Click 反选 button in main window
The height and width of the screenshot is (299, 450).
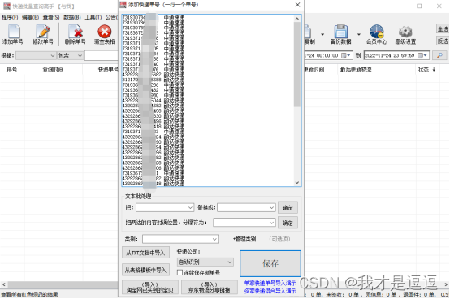pyautogui.click(x=443, y=41)
